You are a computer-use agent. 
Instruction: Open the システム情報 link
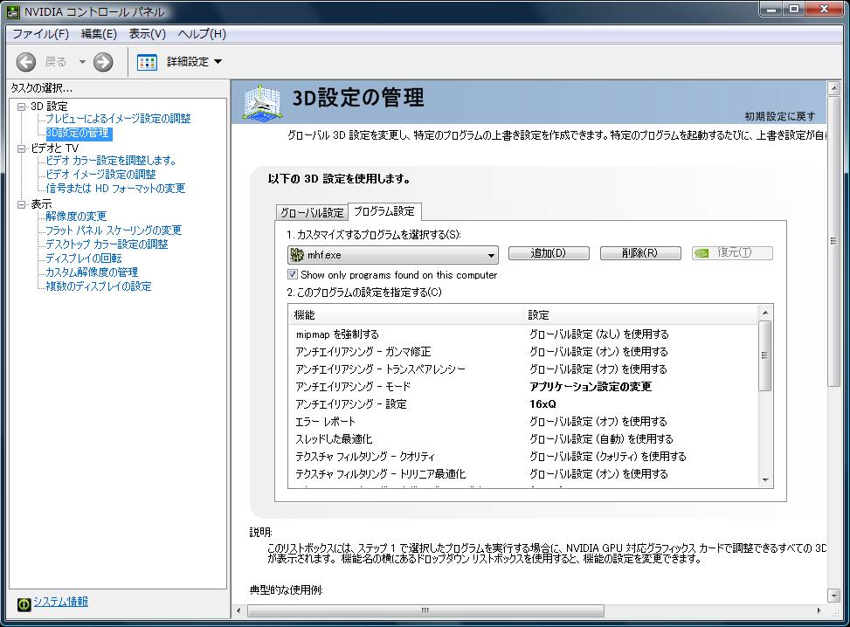click(x=61, y=602)
